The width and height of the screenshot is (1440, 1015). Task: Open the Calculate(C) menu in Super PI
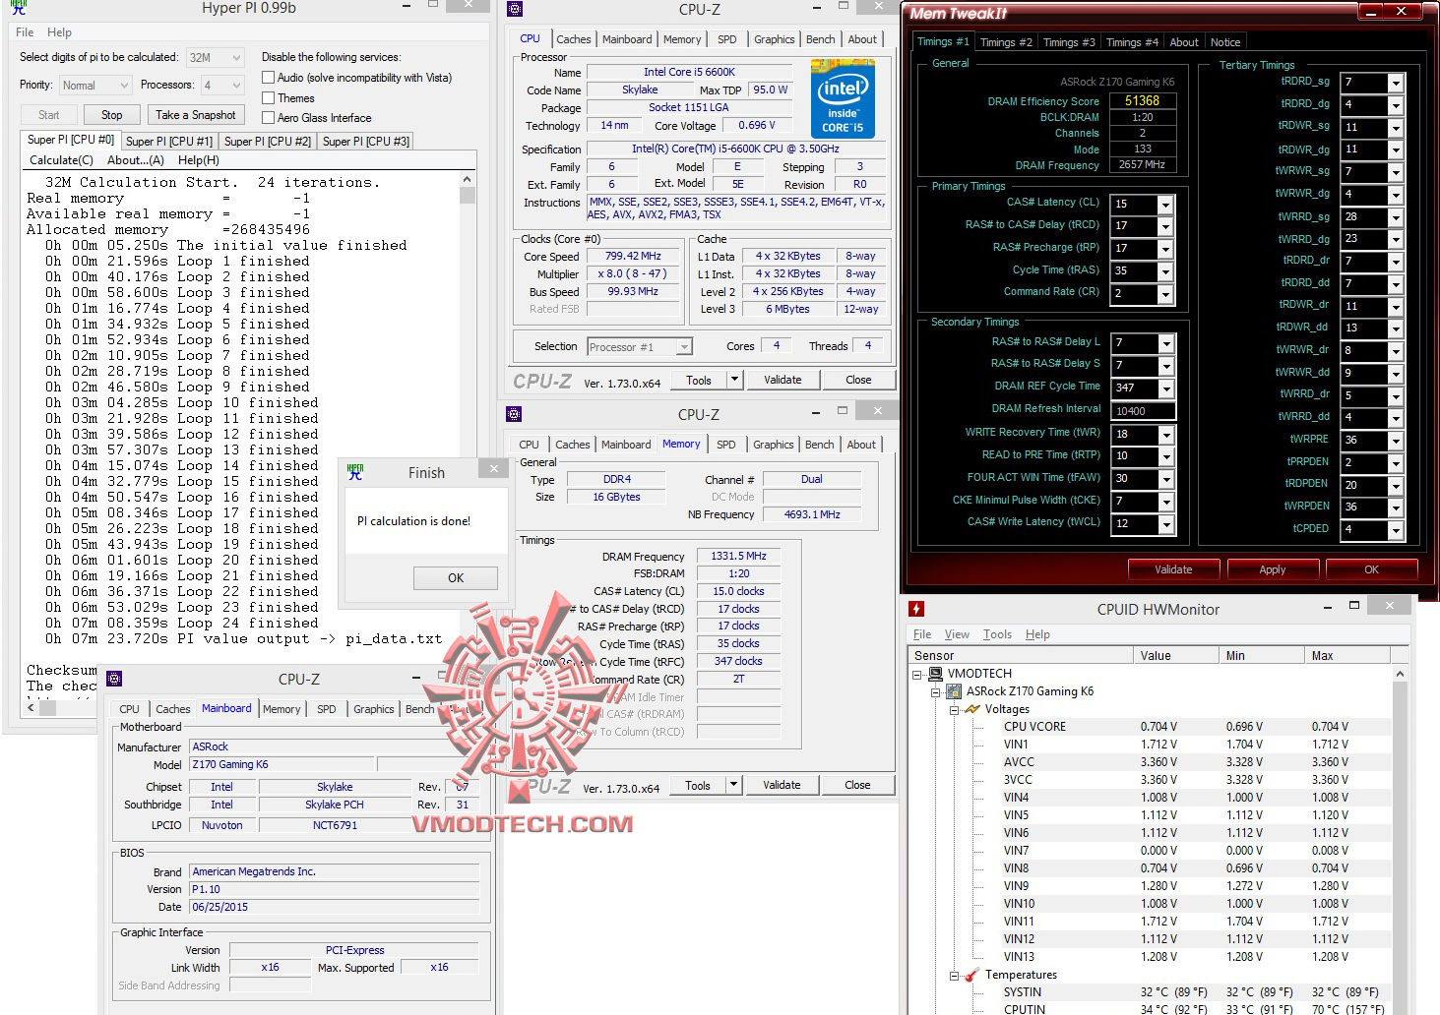point(61,160)
